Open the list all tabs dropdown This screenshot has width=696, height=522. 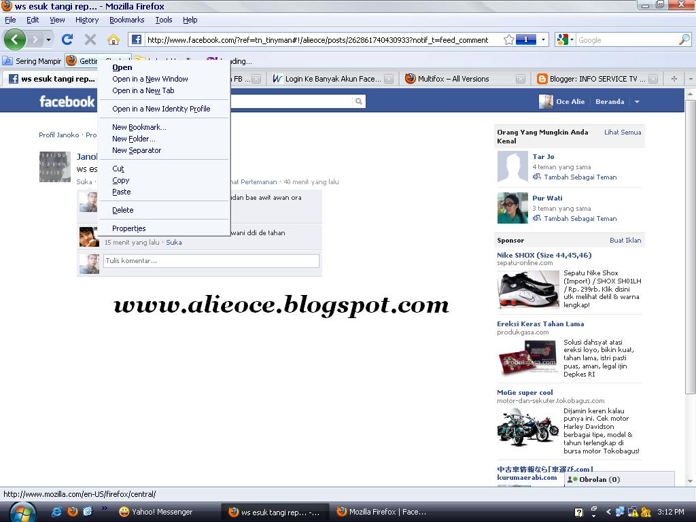691,79
